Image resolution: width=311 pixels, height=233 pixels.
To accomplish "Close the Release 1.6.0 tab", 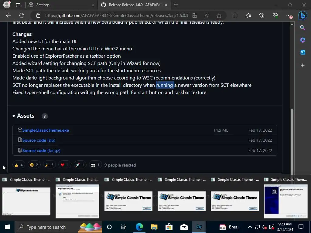I will (166, 5).
